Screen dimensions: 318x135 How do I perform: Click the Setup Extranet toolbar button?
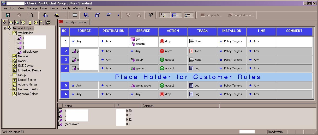coord(241,15)
